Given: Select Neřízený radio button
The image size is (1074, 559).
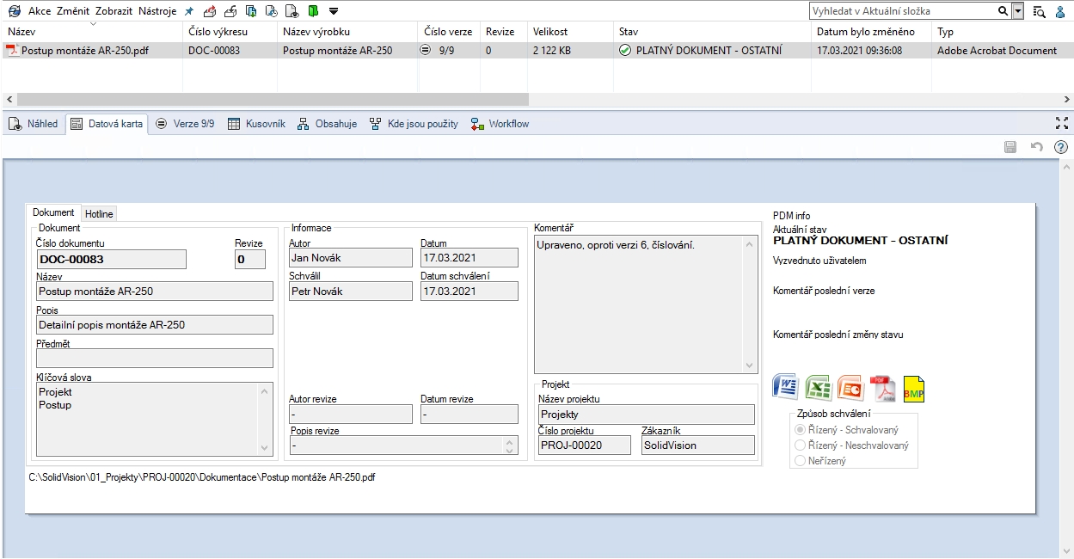Looking at the screenshot, I should click(801, 461).
